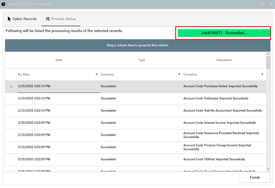The height and width of the screenshot is (188, 275).
Task: Click the Finish button
Action: (255, 178)
